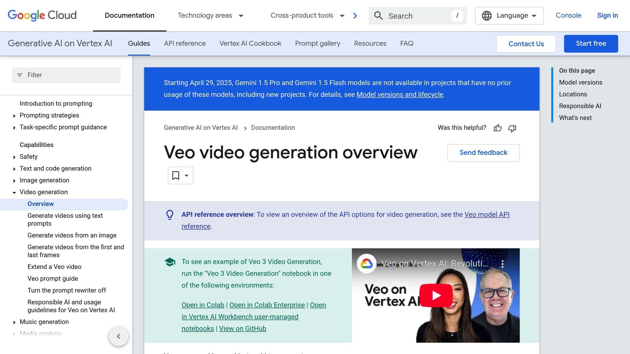Open Model versions and lifecycle link
Screen dimensions: 630x354
click(400, 95)
